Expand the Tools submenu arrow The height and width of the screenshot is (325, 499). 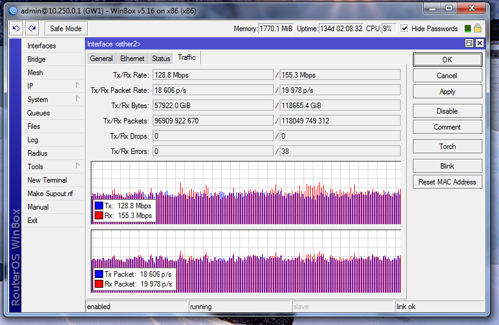[x=78, y=166]
